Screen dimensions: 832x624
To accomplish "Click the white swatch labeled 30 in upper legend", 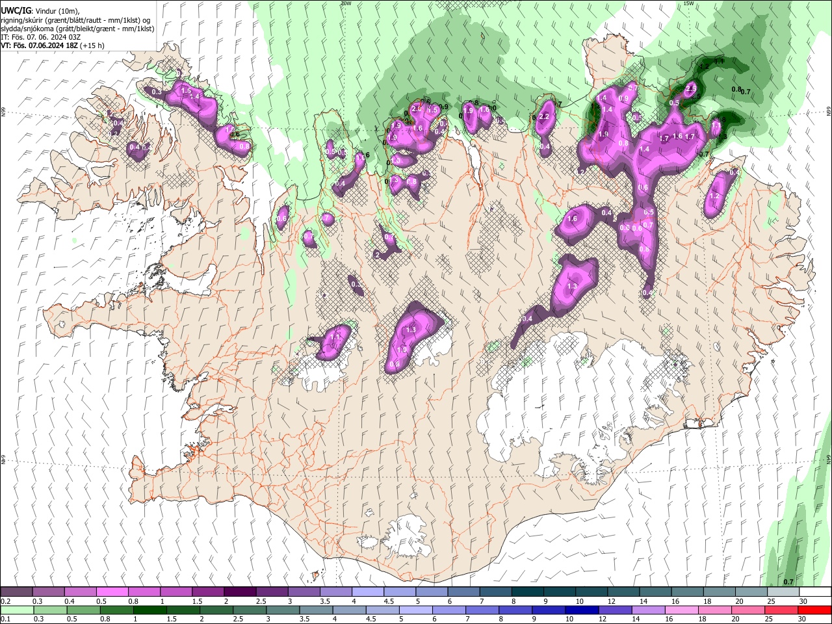I will click(814, 591).
